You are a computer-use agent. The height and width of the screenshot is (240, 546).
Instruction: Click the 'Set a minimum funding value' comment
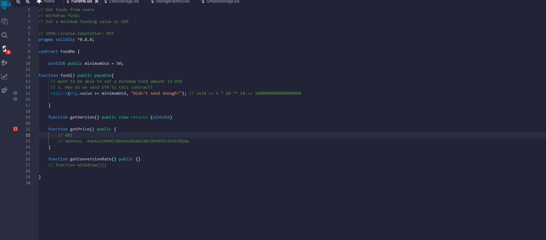pyautogui.click(x=83, y=22)
